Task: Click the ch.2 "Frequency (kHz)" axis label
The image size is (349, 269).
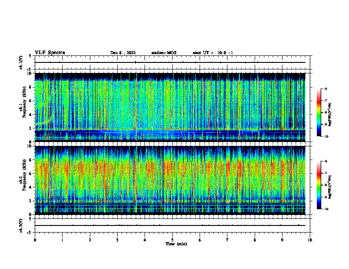Action: (x=24, y=175)
